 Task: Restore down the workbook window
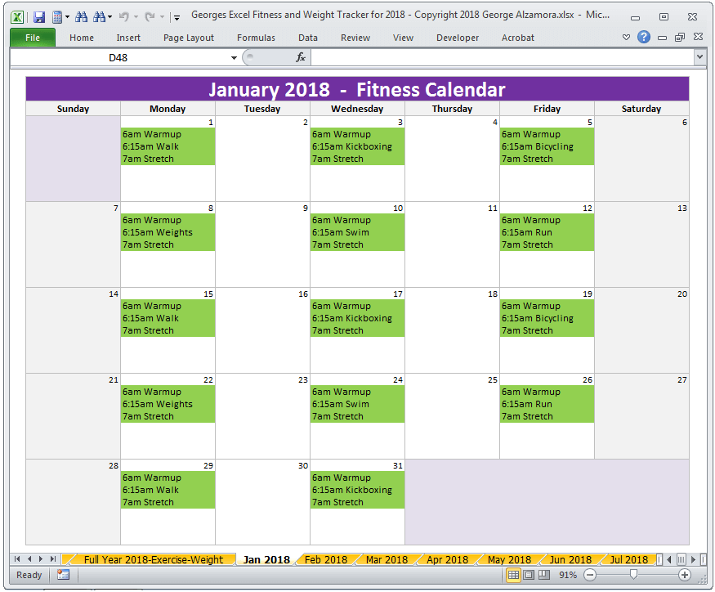(679, 38)
